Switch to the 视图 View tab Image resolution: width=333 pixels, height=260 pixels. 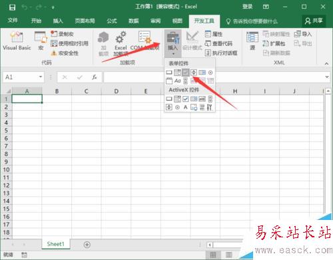pyautogui.click(x=177, y=21)
